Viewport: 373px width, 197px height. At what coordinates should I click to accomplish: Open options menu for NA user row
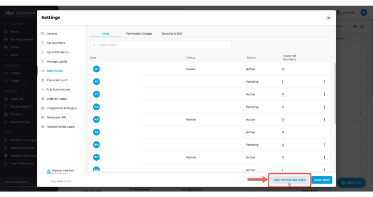(324, 119)
